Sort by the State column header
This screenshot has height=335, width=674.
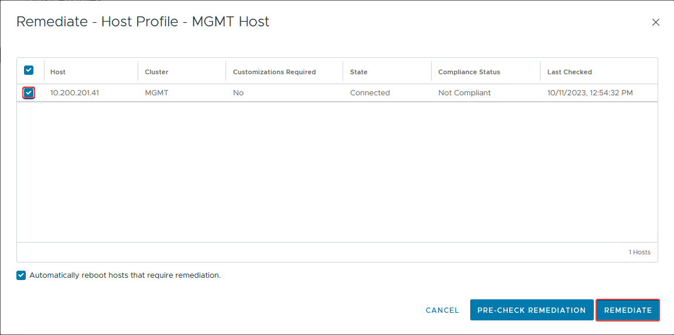click(x=358, y=72)
